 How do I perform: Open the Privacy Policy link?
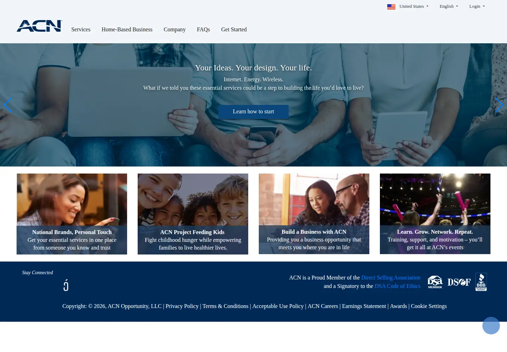[x=182, y=306]
